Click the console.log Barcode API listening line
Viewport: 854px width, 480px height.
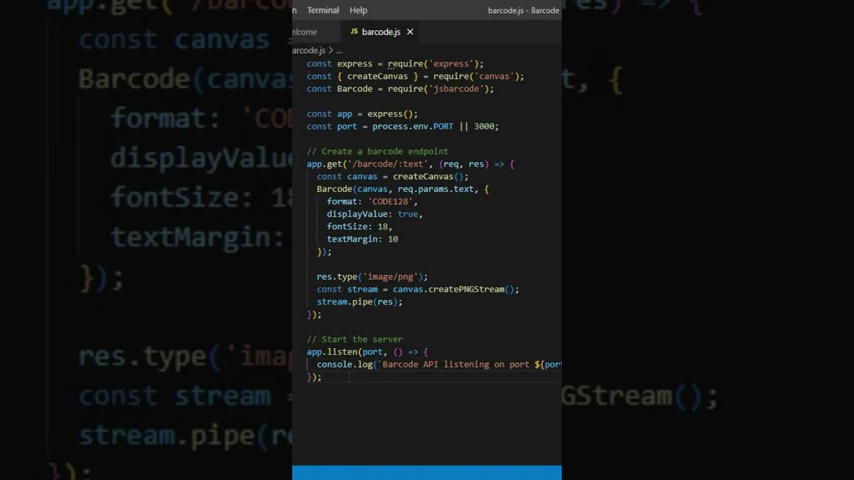[x=439, y=365]
